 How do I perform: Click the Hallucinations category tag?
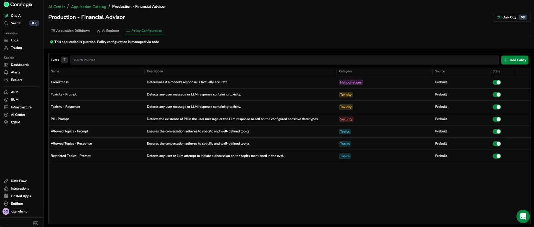(x=351, y=82)
